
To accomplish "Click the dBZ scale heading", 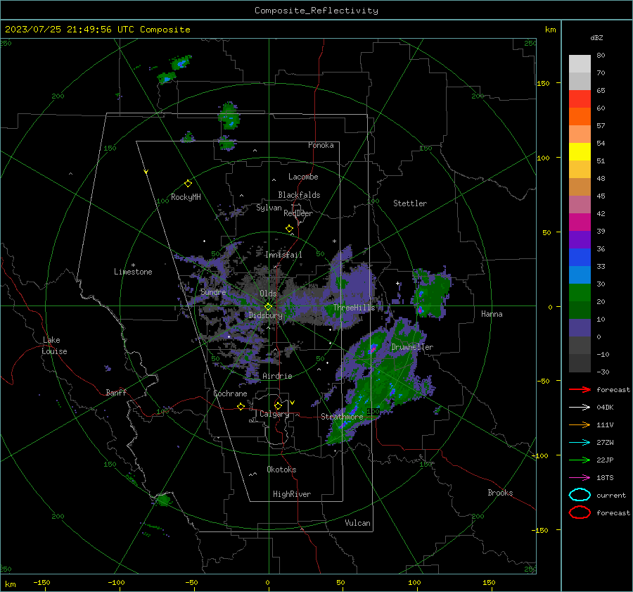I will click(596, 38).
